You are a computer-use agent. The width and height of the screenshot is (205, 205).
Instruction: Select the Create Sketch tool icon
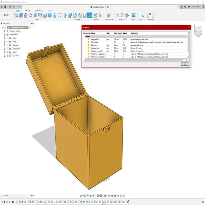pos(16,15)
